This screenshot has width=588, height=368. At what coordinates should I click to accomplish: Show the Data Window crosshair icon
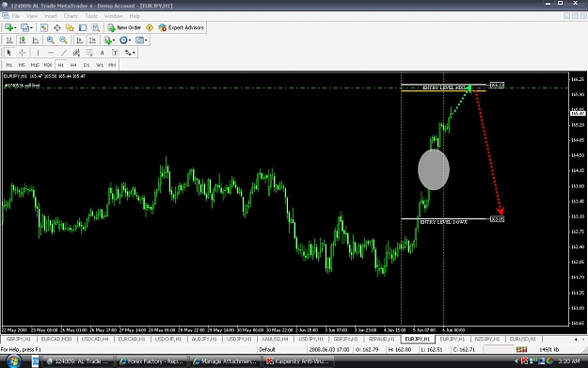pos(57,27)
